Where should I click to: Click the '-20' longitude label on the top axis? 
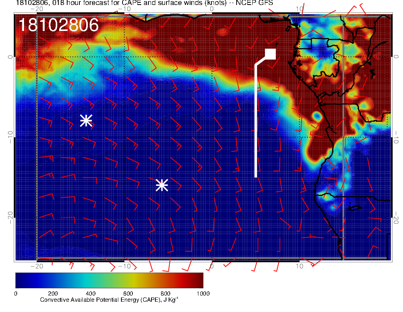click(37, 9)
